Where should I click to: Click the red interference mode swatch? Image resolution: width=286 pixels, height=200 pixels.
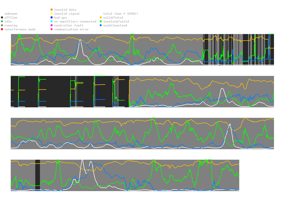(x=2, y=29)
